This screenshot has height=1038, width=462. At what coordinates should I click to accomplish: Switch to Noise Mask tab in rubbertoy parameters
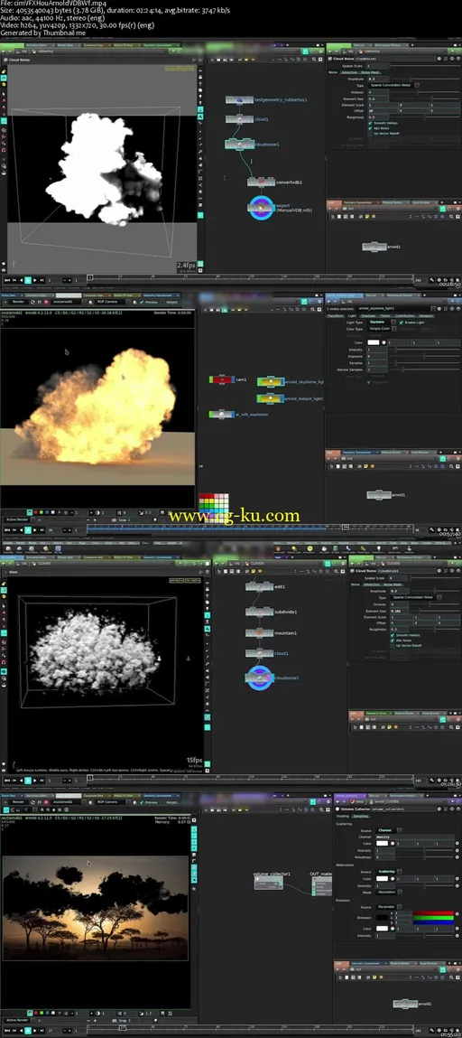click(x=370, y=72)
